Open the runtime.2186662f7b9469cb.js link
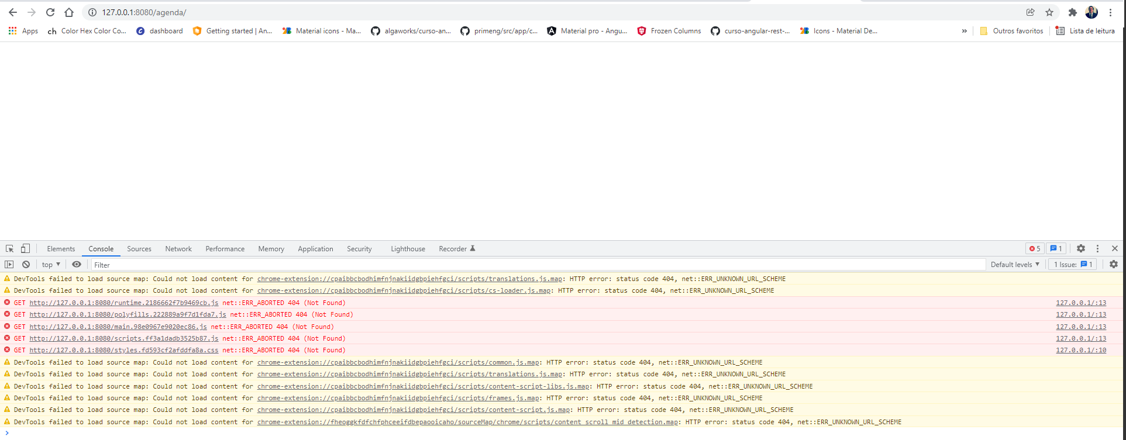Viewport: 1126px width, 440px height. point(124,303)
